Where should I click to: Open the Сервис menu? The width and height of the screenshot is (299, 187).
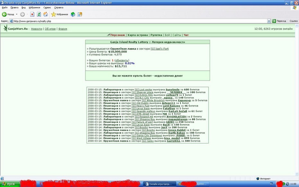coord(47,8)
